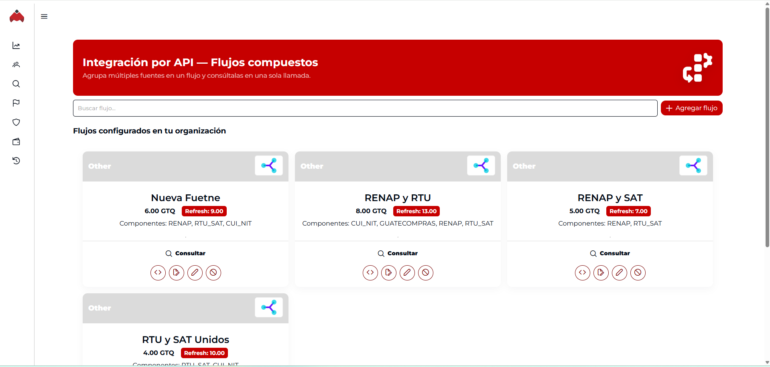Click the red home logo
Viewport: 770px width, 367px height.
(17, 16)
